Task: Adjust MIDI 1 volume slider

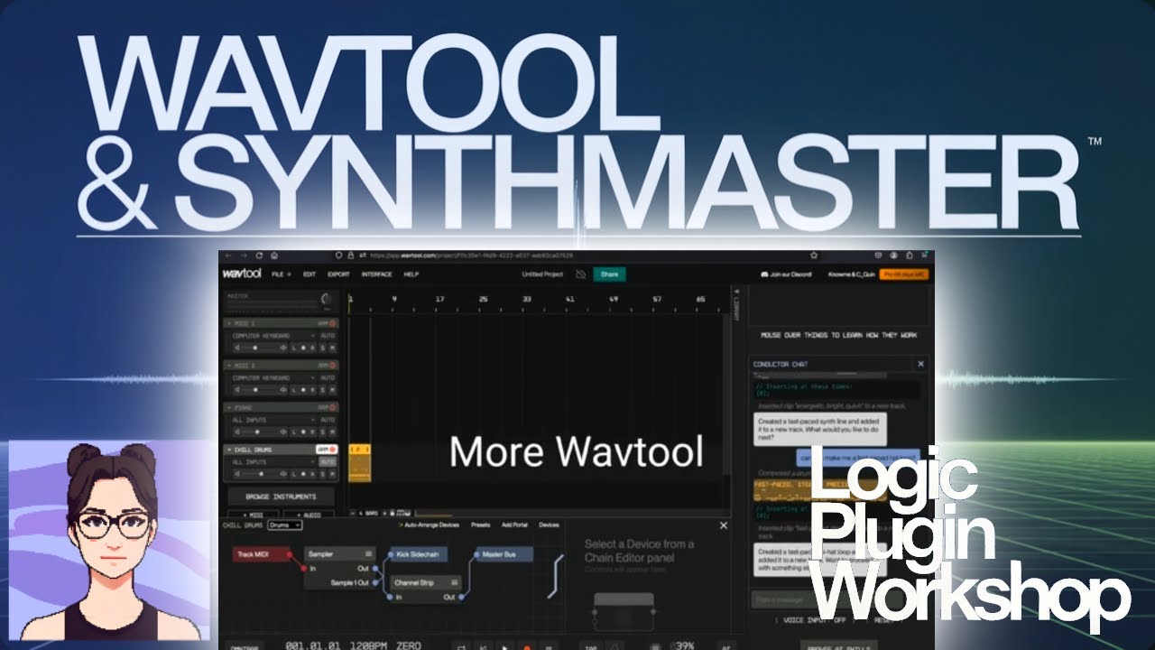Action: [x=261, y=348]
